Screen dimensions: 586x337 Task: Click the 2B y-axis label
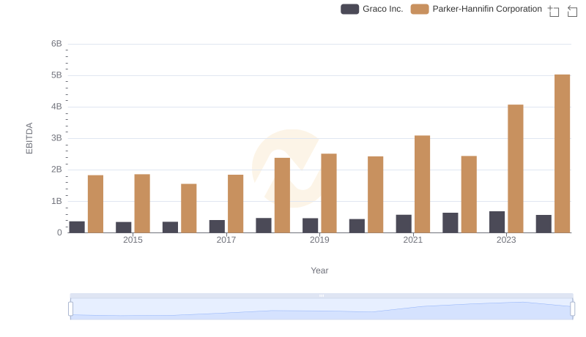[56, 170]
